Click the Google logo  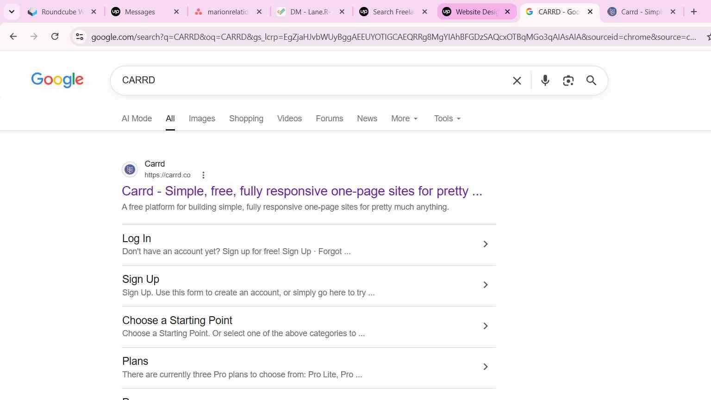tap(57, 80)
